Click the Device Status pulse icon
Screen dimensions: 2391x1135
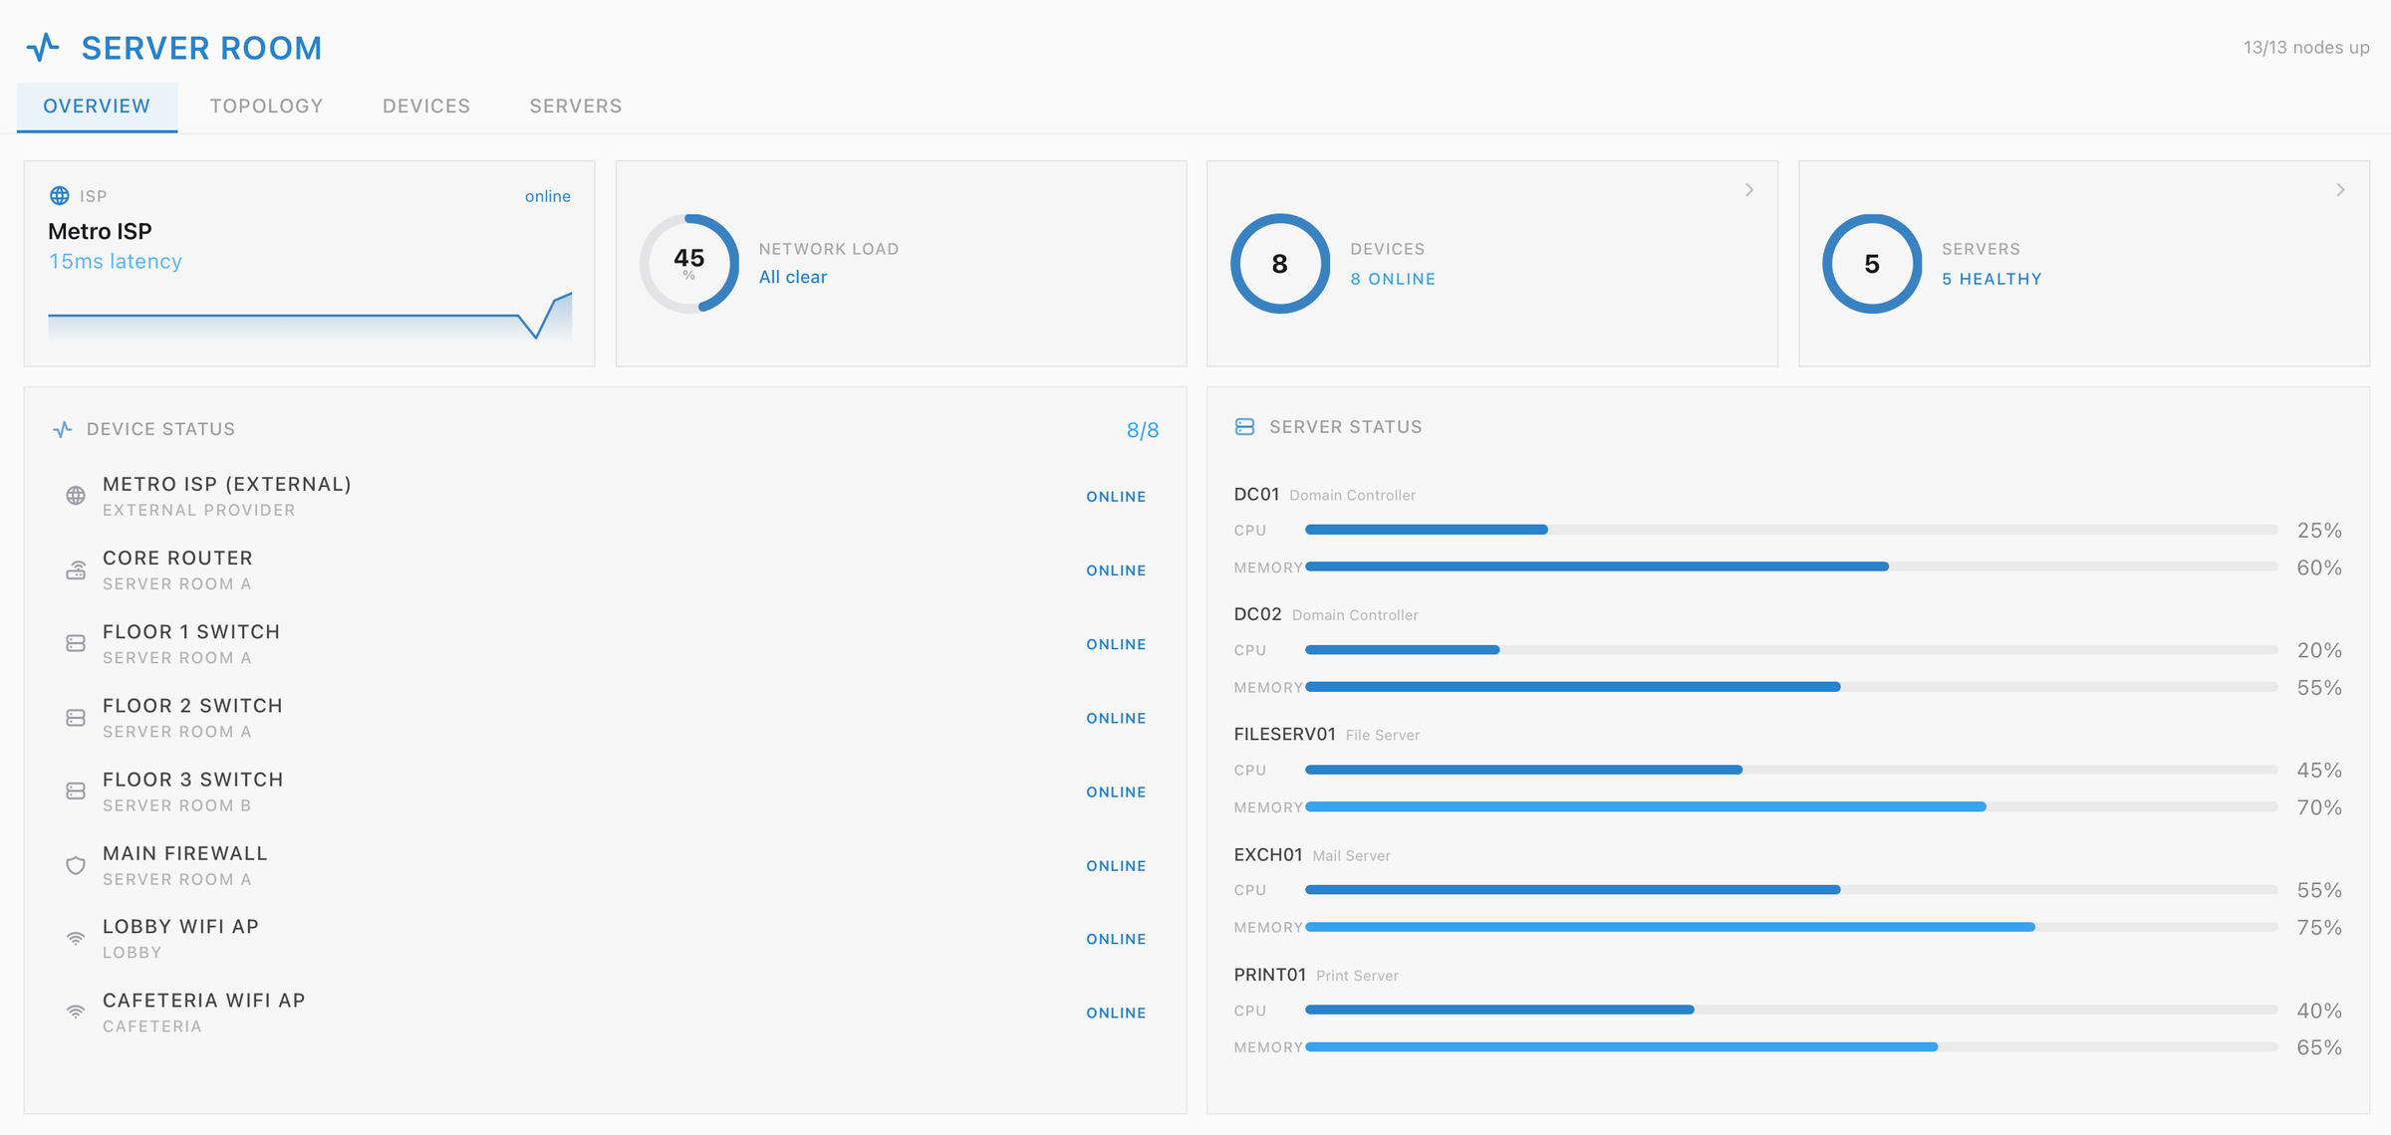[63, 429]
